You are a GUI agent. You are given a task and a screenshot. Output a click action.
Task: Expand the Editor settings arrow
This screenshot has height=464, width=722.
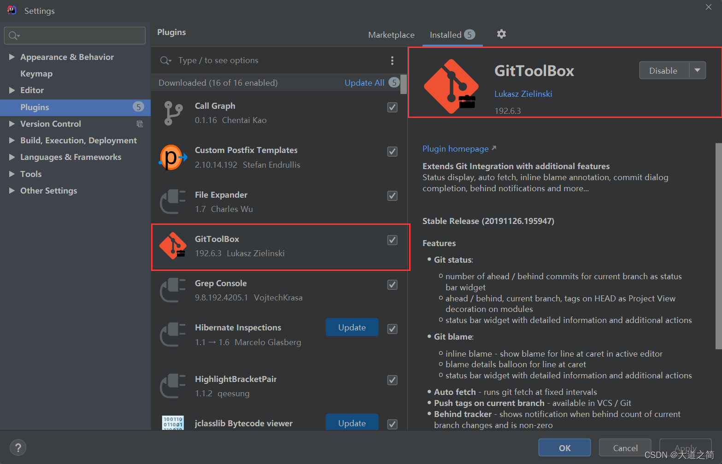coord(12,90)
